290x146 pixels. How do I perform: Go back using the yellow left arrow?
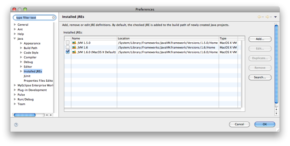click(259, 17)
